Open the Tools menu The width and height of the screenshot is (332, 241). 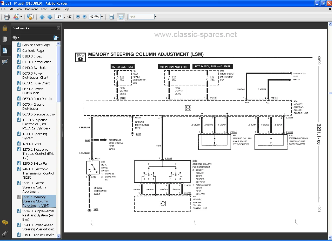click(44, 9)
